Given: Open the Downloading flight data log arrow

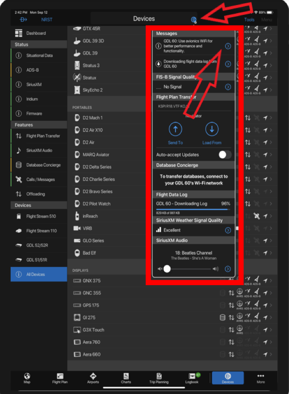Looking at the screenshot, I should (228, 64).
